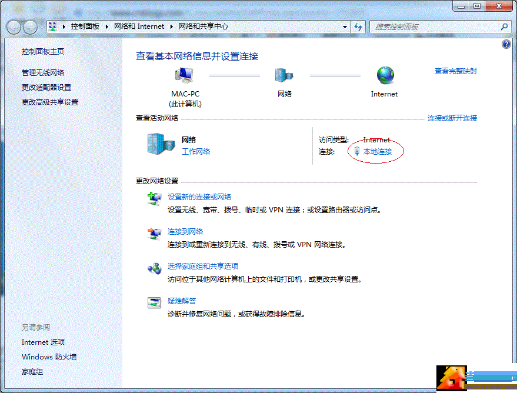Viewport: 517px width, 393px height.
Task: Open 疑难解答 link
Action: (x=181, y=301)
